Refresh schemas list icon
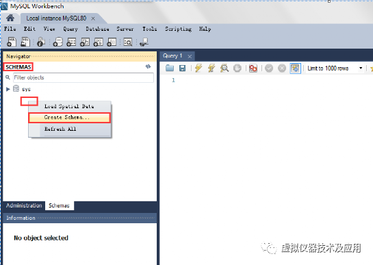 [148, 66]
